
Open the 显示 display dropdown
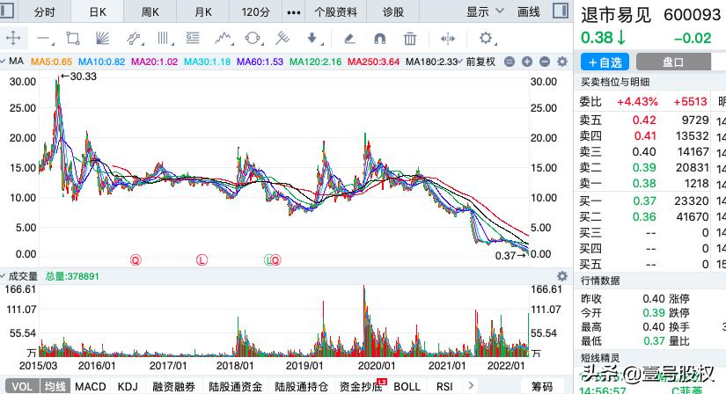[485, 11]
